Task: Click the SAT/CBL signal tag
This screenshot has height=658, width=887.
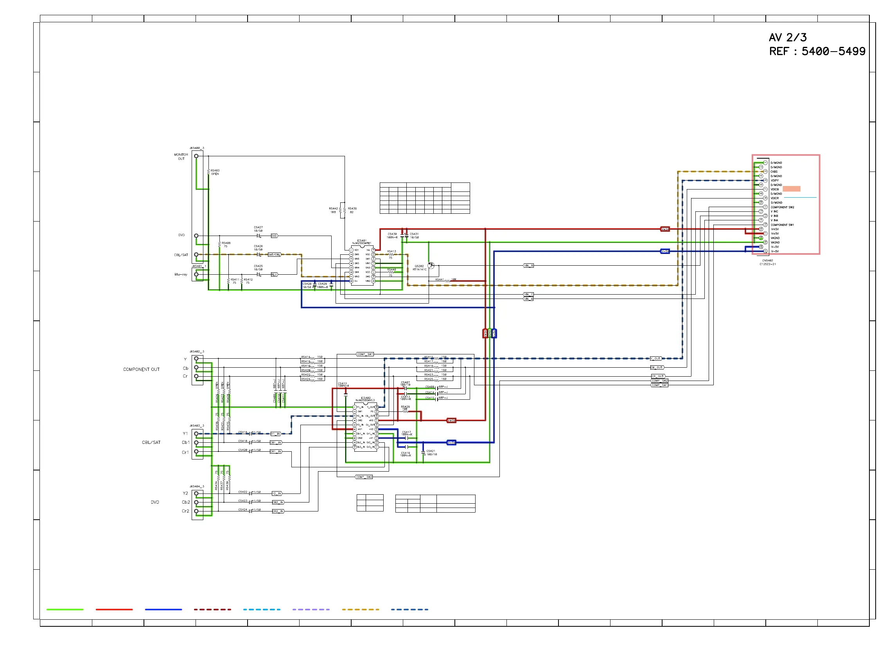Action: pos(274,255)
